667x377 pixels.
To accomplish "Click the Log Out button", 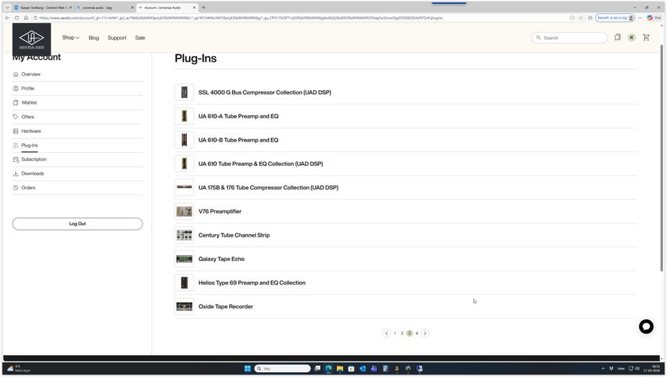I will coord(77,224).
